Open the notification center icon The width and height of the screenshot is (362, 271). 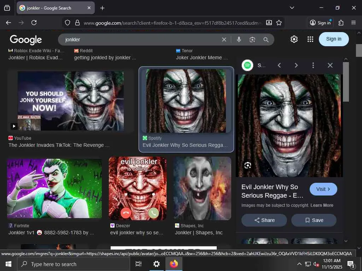click(351, 264)
